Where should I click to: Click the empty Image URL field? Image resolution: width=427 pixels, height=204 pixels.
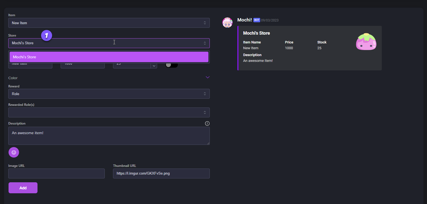coord(57,173)
